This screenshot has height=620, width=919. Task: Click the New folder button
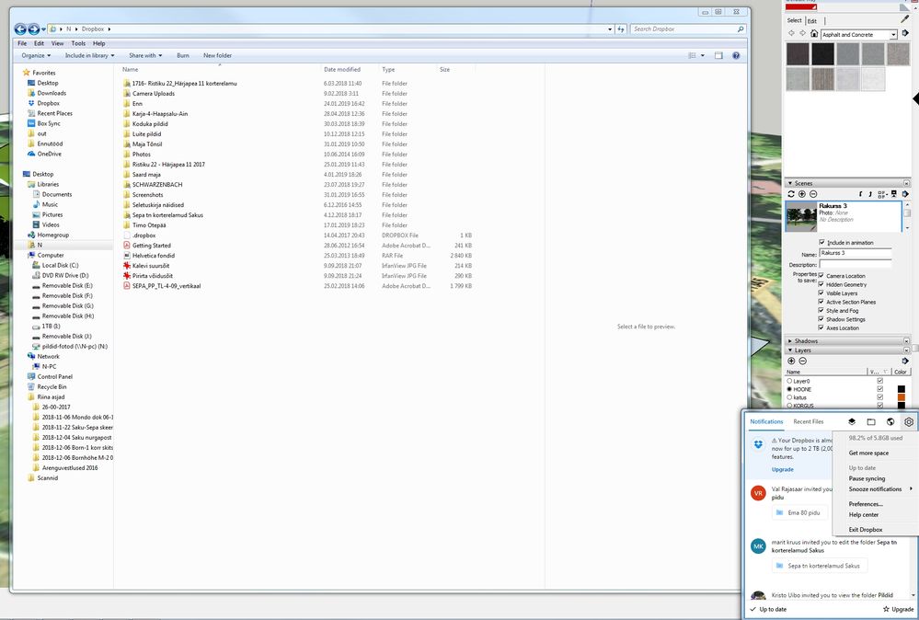click(217, 55)
